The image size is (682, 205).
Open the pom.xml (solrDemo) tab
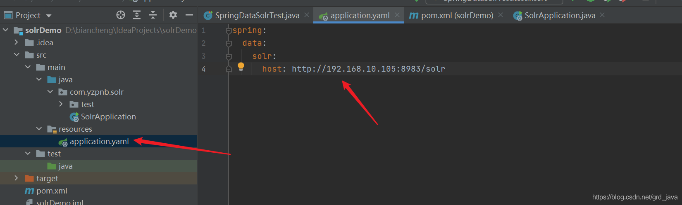click(x=457, y=16)
